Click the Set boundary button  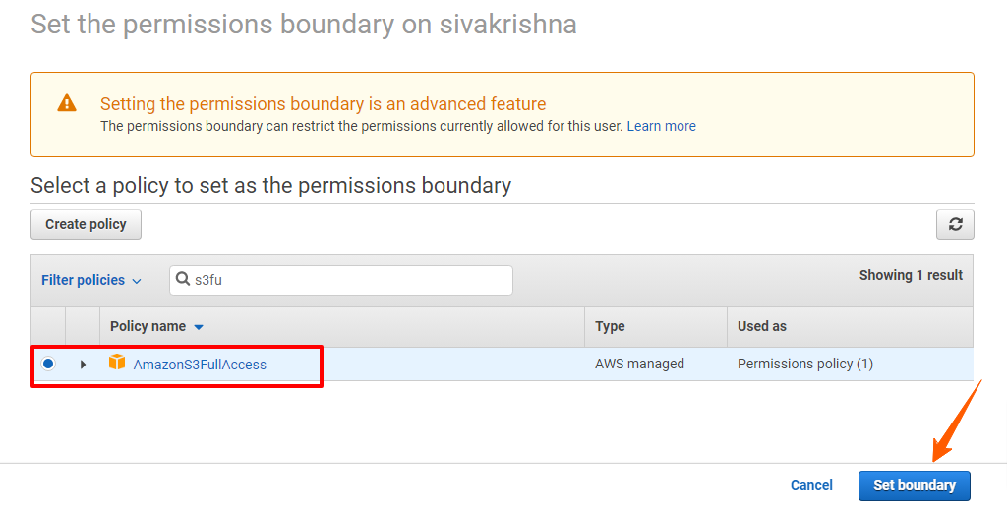pos(915,485)
